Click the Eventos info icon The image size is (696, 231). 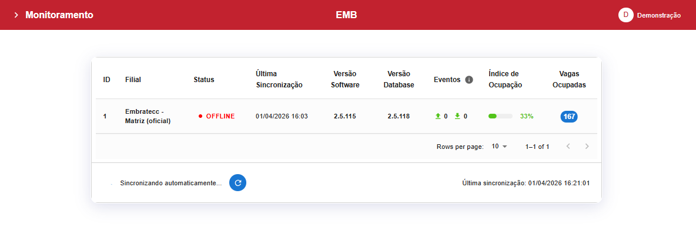pos(469,80)
